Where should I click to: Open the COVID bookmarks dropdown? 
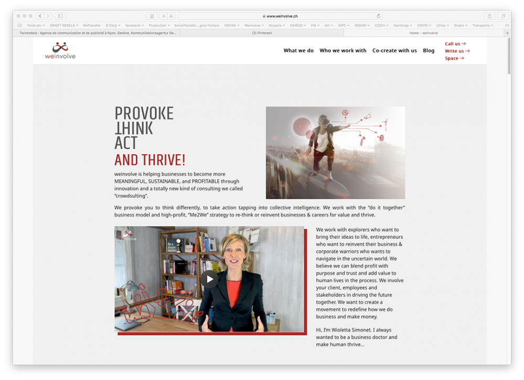[424, 25]
